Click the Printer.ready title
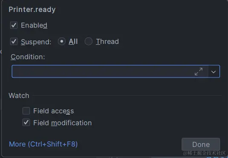This screenshot has height=158, width=228. point(32,10)
